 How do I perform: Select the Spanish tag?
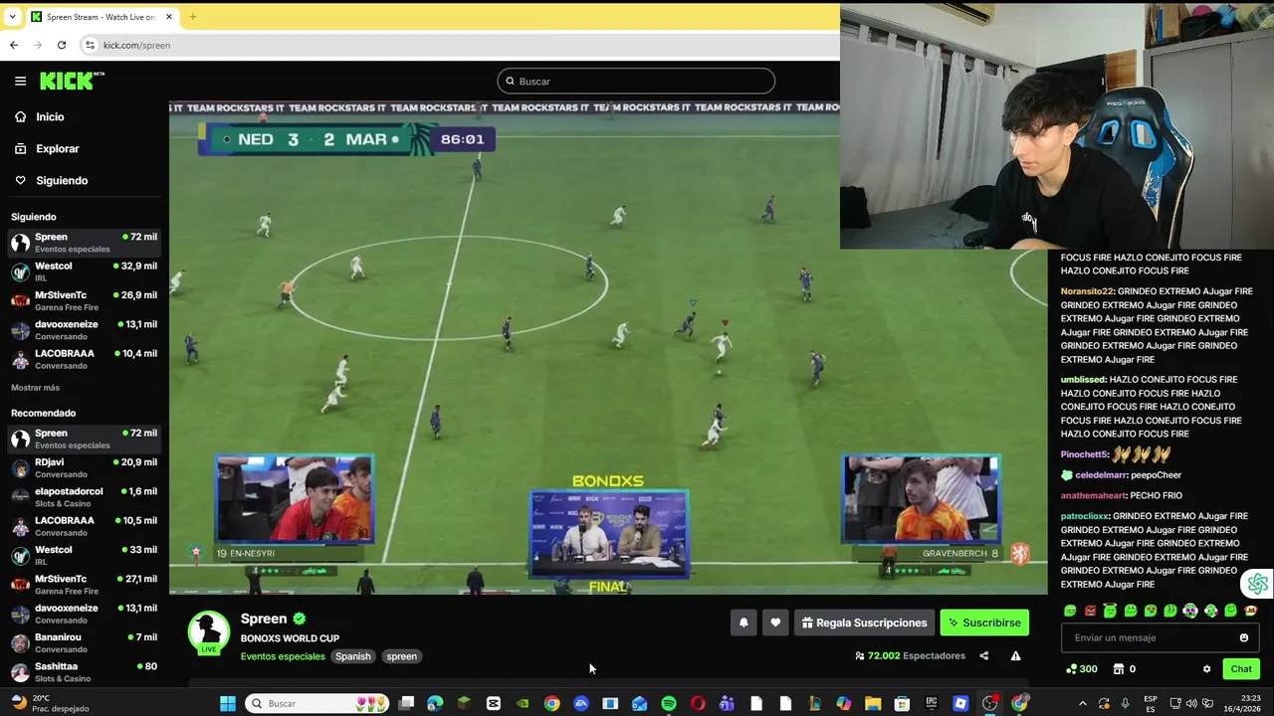coord(352,656)
